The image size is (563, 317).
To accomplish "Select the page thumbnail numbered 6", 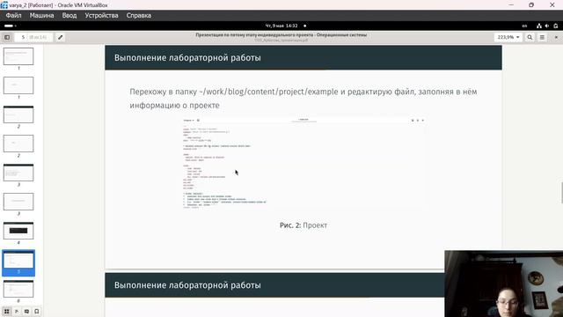I will [18, 289].
